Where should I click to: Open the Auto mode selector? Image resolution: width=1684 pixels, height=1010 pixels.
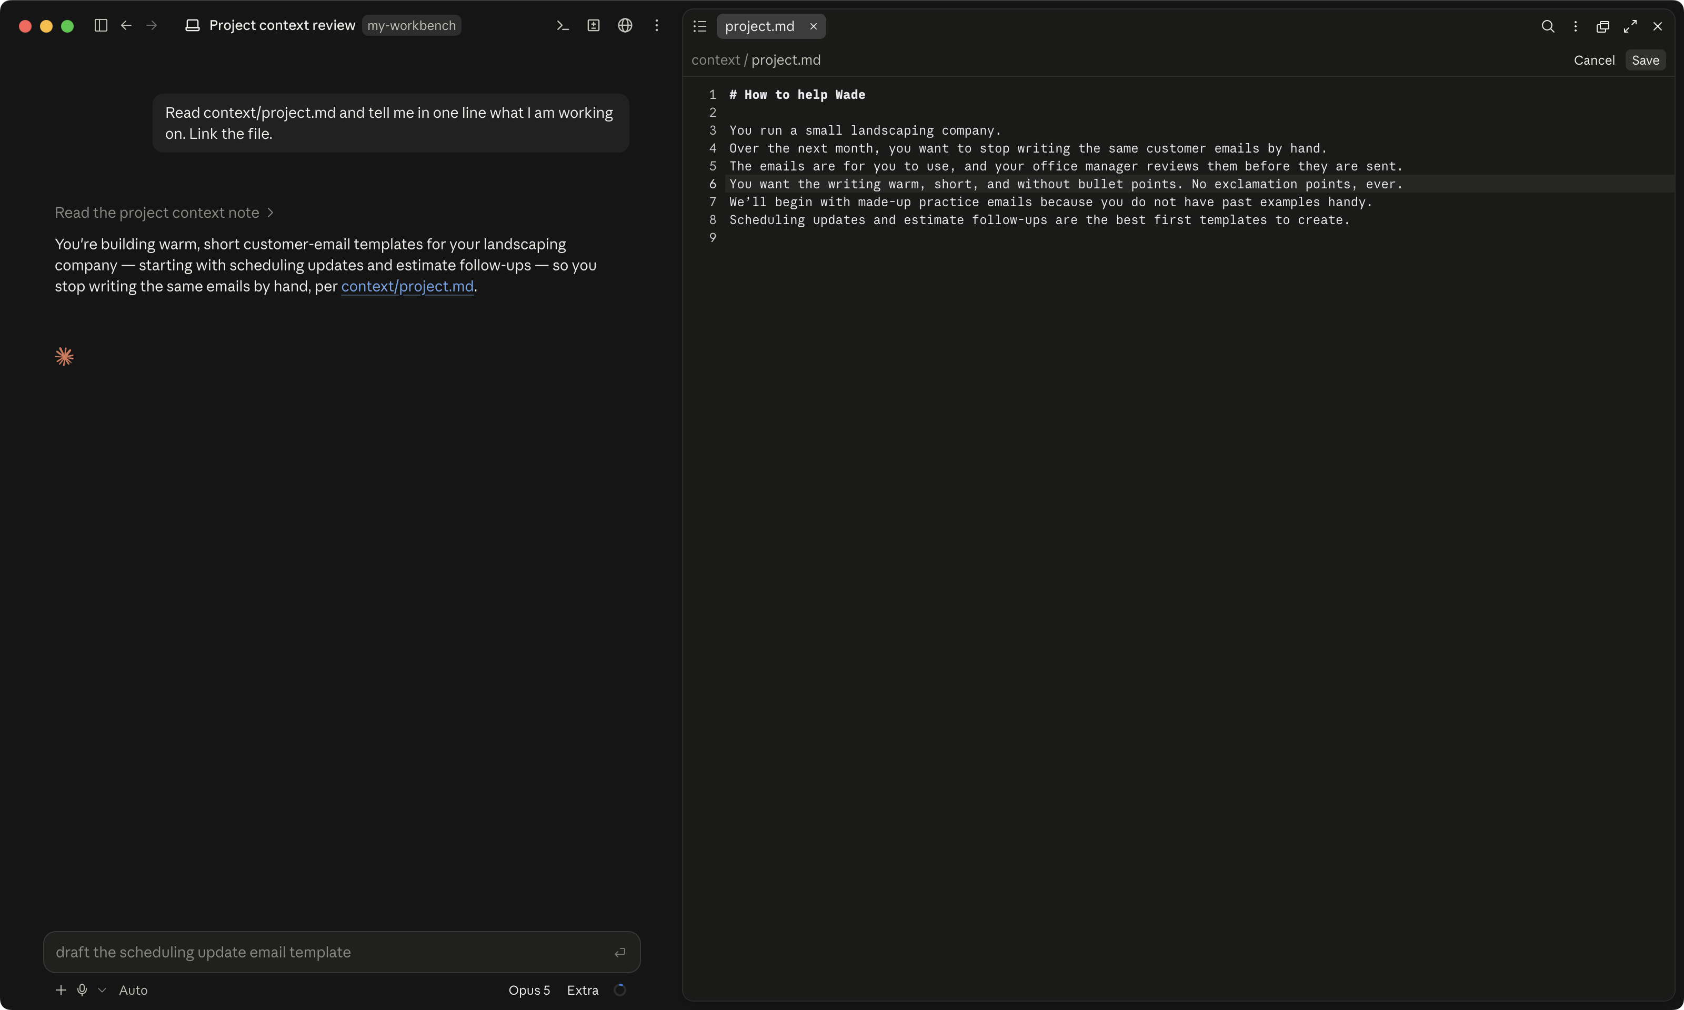coord(134,990)
